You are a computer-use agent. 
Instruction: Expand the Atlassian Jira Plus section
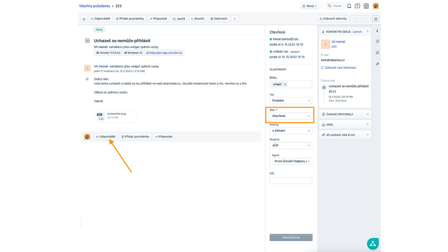click(345, 135)
